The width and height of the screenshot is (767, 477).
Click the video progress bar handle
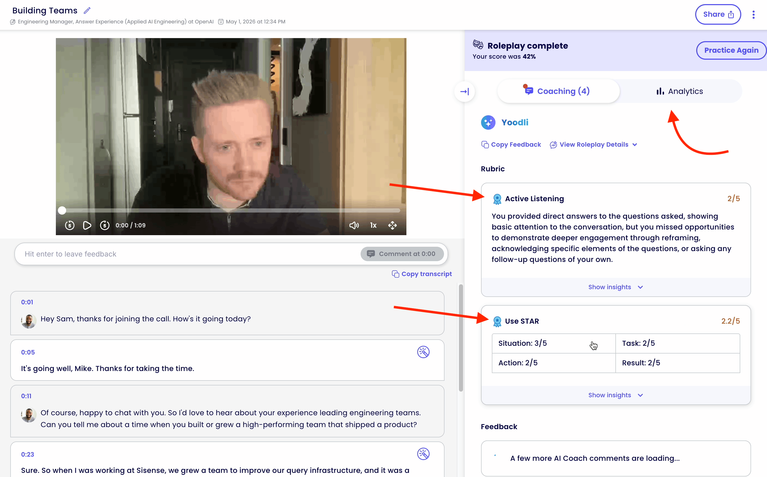[62, 210]
